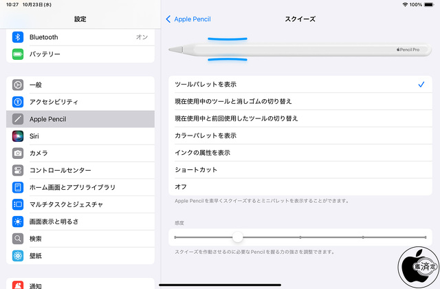Tap the 通知 notifications bell icon
The width and height of the screenshot is (440, 289).
[x=18, y=285]
